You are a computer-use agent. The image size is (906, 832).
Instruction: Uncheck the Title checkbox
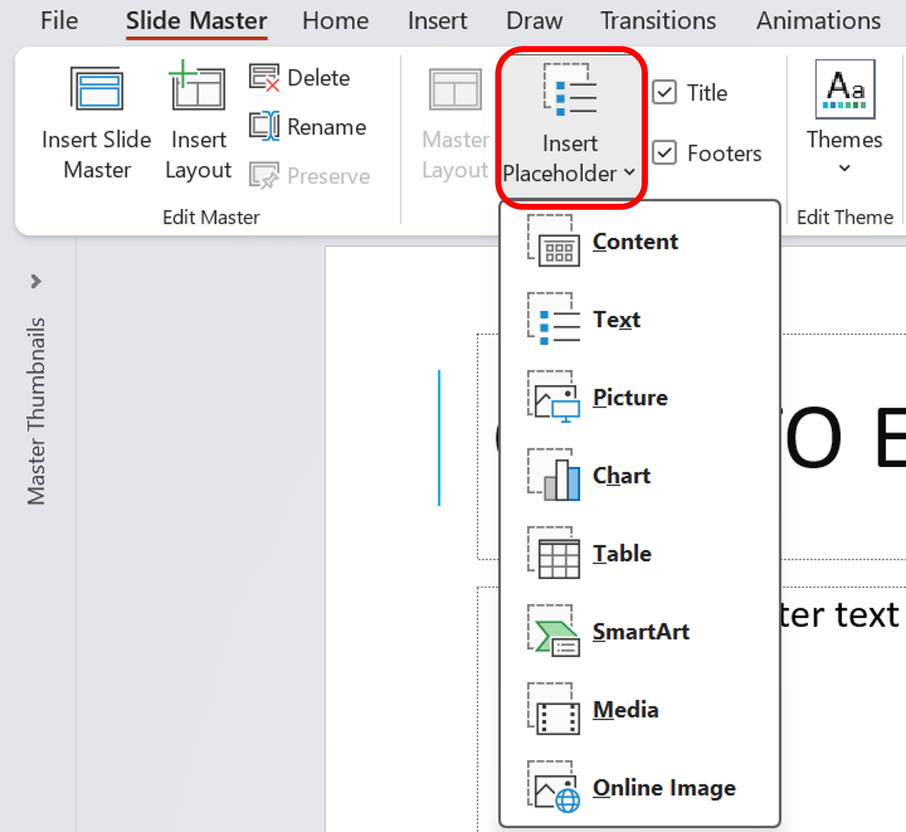[664, 92]
